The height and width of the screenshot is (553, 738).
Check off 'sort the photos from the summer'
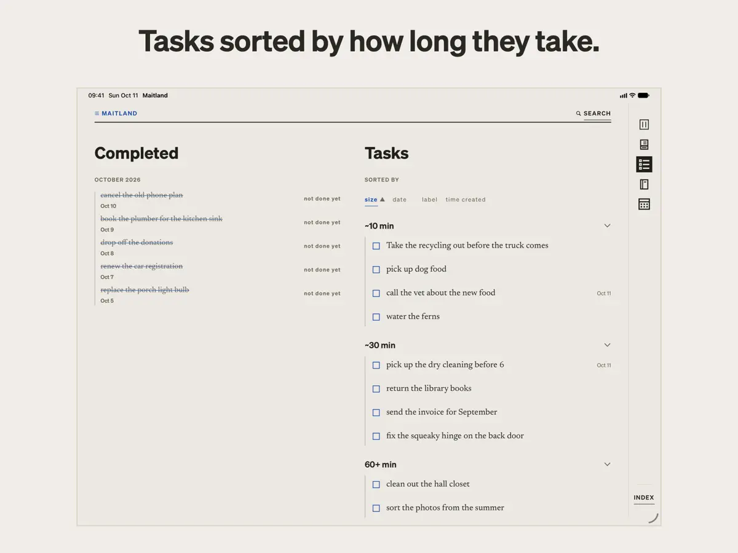pos(376,508)
